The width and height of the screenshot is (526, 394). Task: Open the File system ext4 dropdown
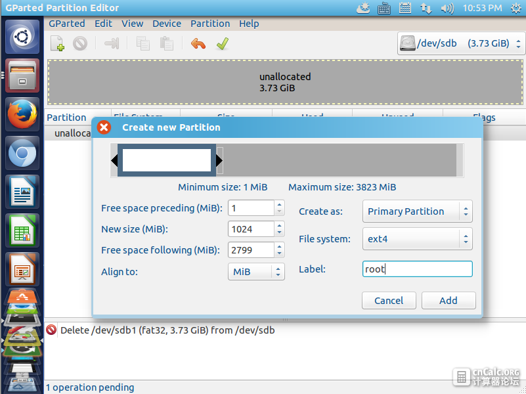(417, 239)
